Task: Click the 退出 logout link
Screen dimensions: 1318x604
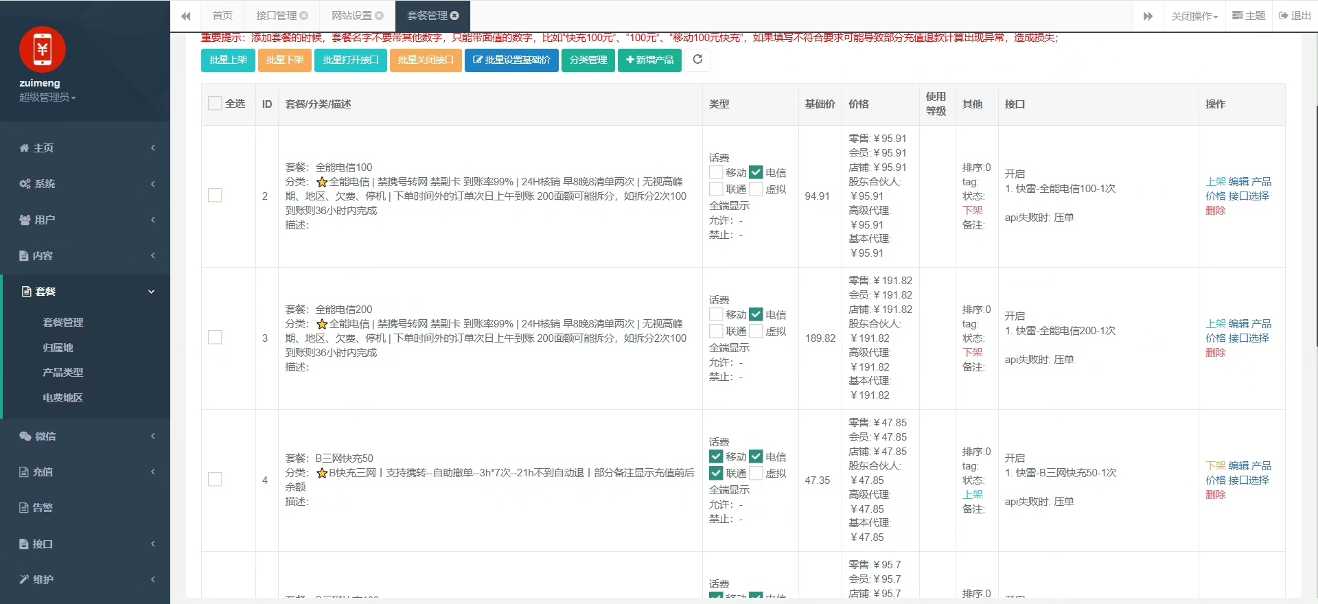Action: click(1295, 16)
